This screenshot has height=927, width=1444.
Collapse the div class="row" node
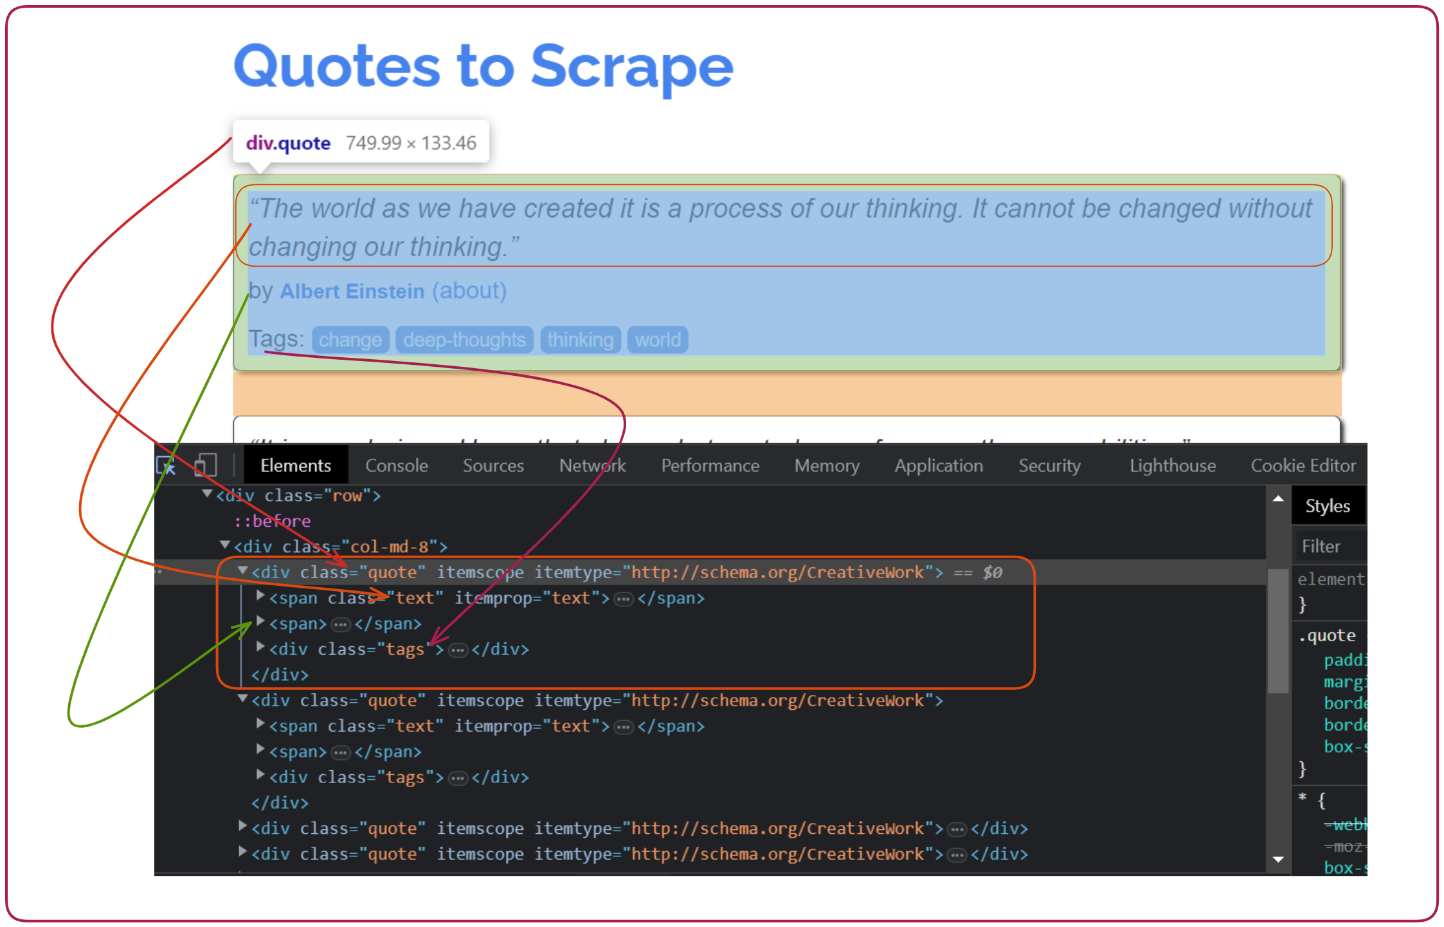pos(207,494)
